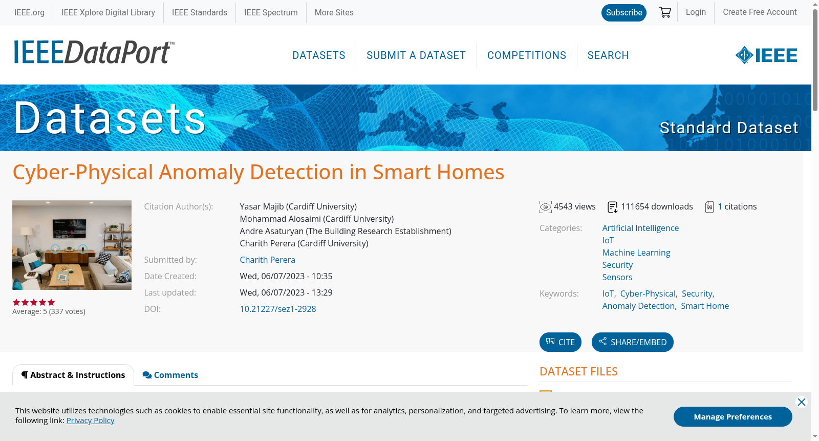Click the IoT keyword link
The height and width of the screenshot is (441, 819).
point(608,293)
